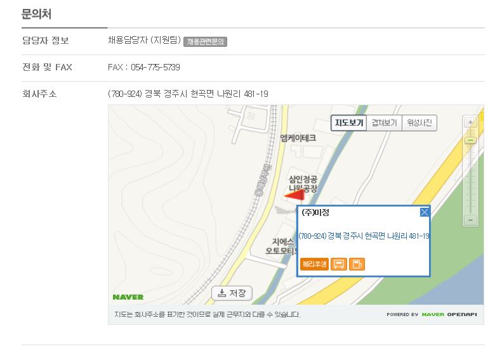
Task: Close the (주)미정 info popup
Action: [424, 212]
